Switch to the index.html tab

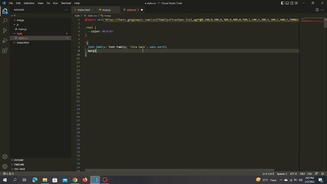pos(83,10)
